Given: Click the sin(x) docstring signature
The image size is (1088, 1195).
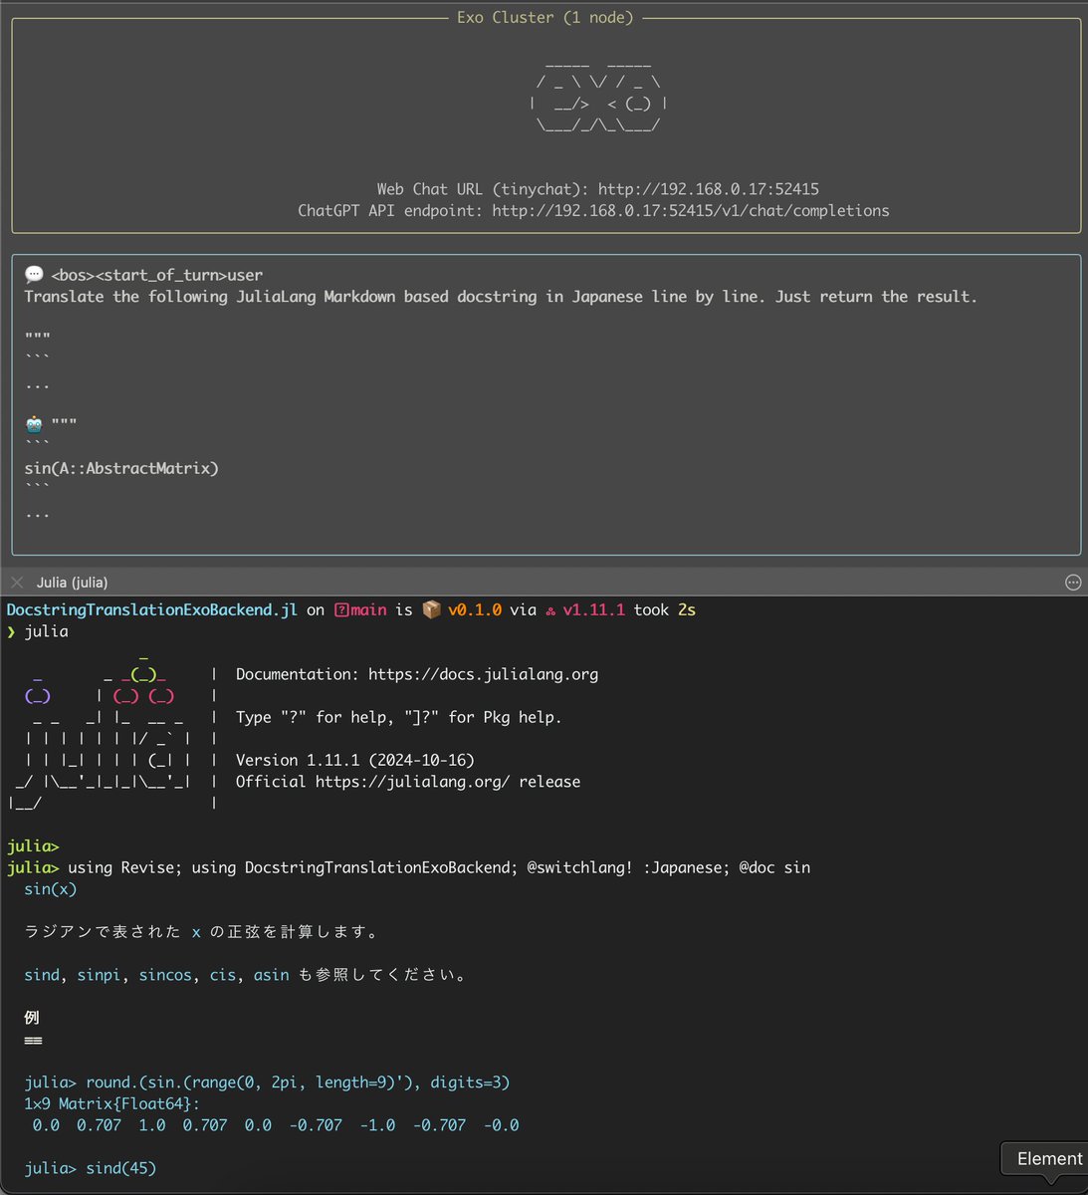Looking at the screenshot, I should [50, 889].
